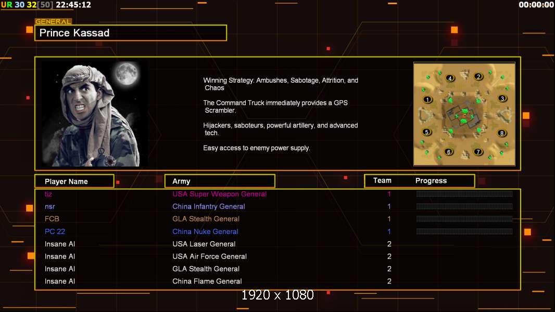Click start position 2 on the minimap
Viewport: 555px width, 312px height.
coord(478,76)
